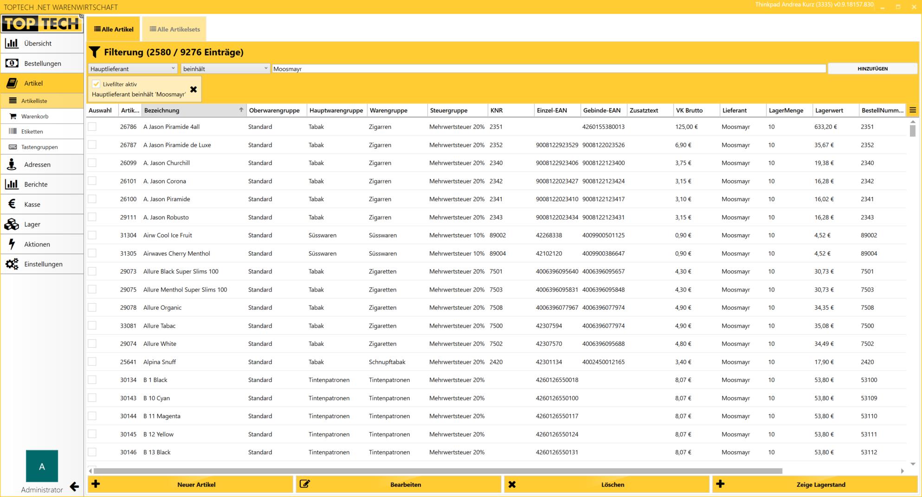The height and width of the screenshot is (497, 922).
Task: Click the Zeige Lagerstand button
Action: click(x=815, y=484)
